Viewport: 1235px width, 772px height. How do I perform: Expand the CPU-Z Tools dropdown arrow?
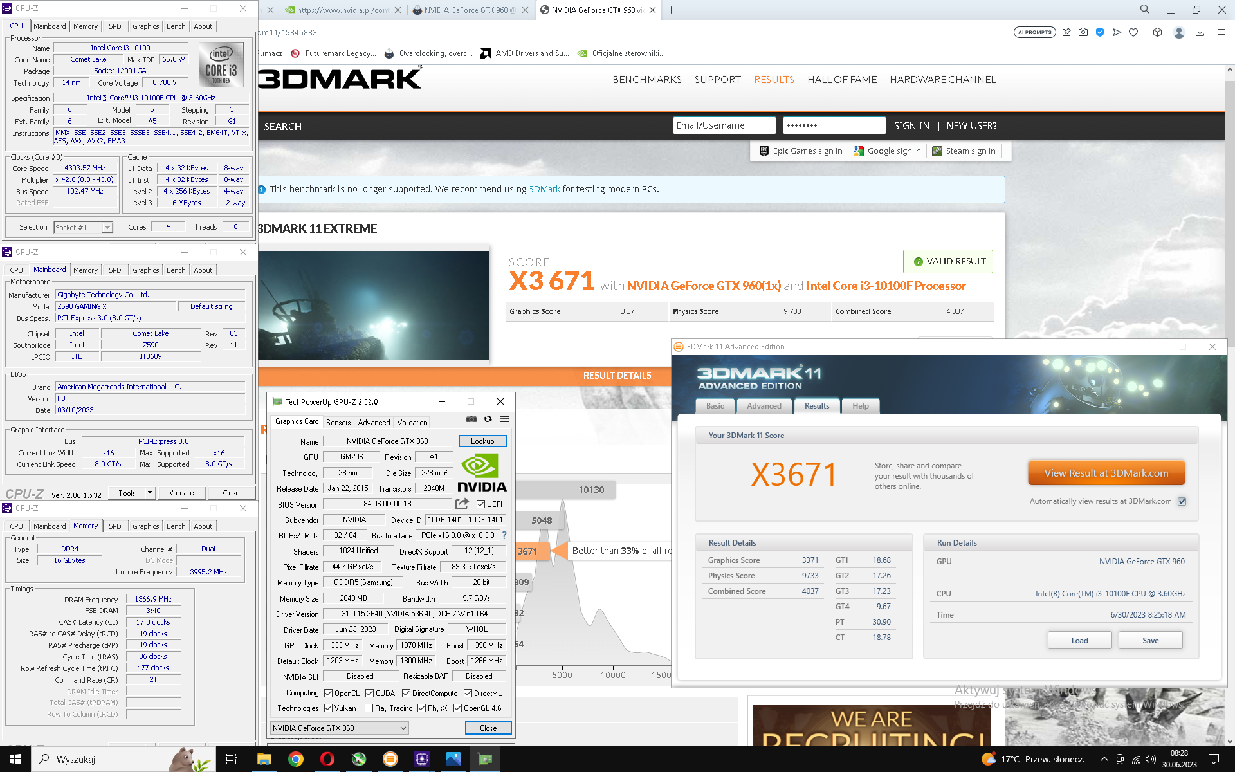click(150, 492)
